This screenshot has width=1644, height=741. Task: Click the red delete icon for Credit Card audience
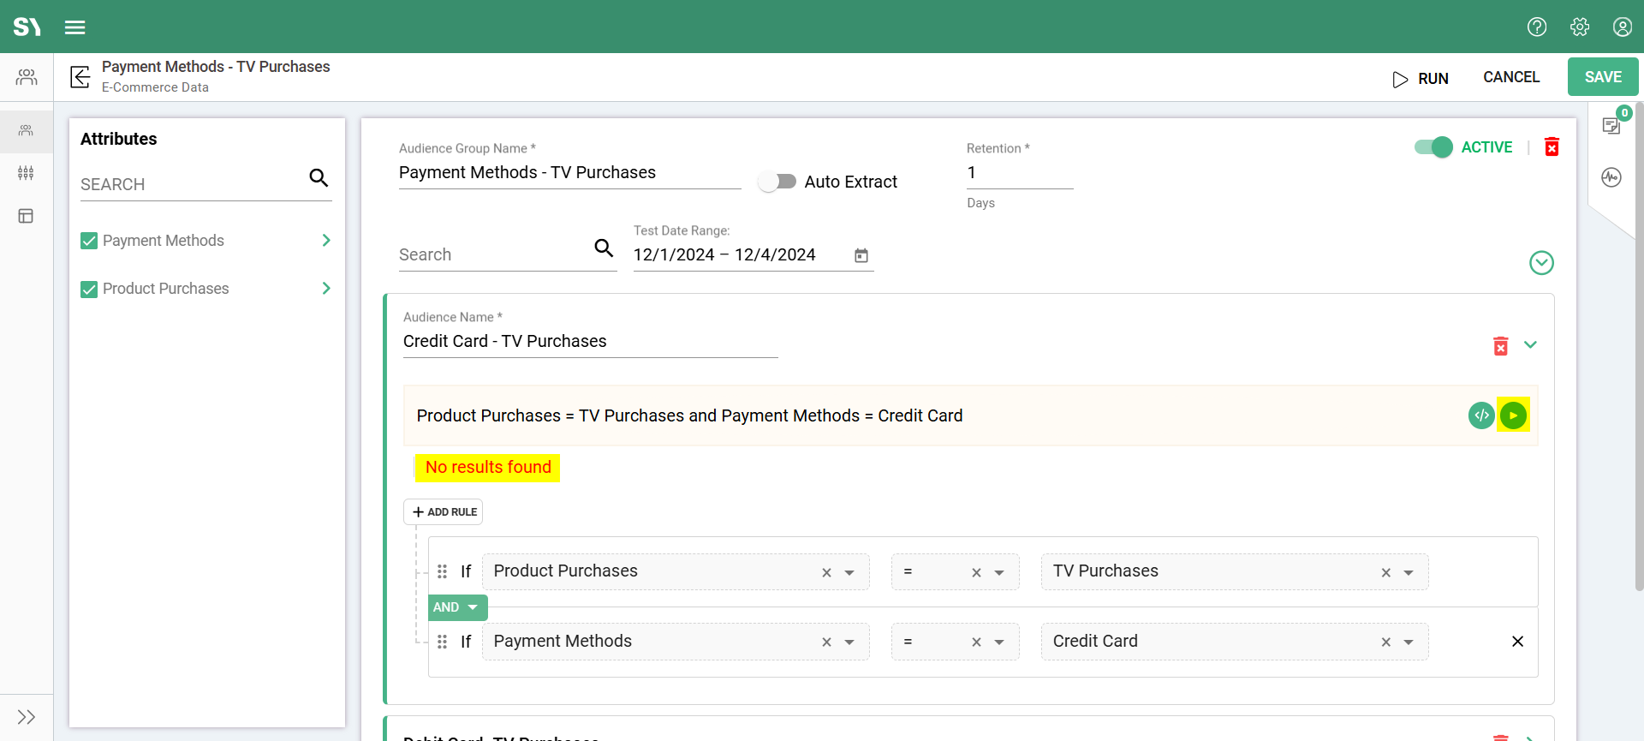coord(1500,345)
